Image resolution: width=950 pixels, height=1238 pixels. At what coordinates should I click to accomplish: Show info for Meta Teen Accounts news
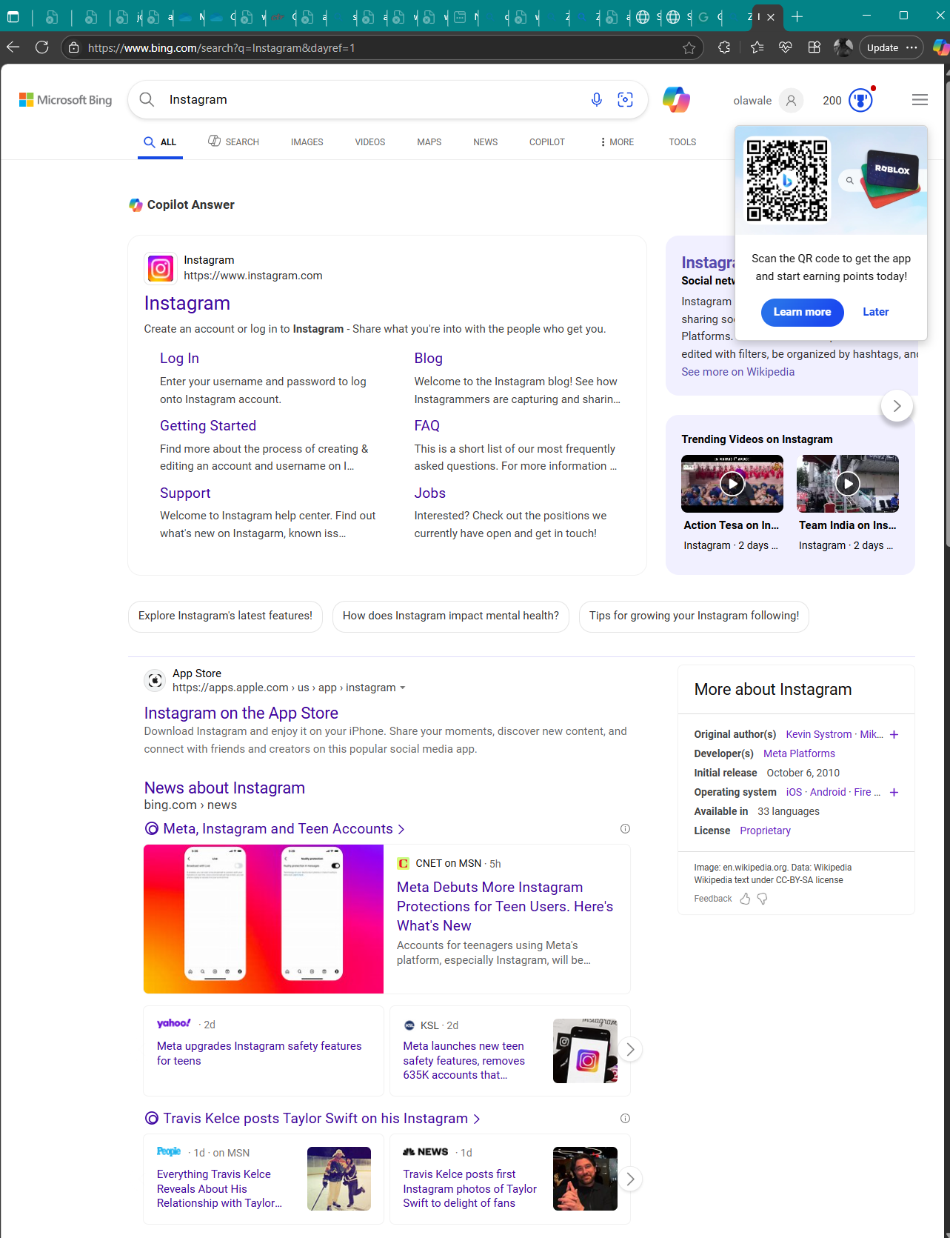[625, 829]
